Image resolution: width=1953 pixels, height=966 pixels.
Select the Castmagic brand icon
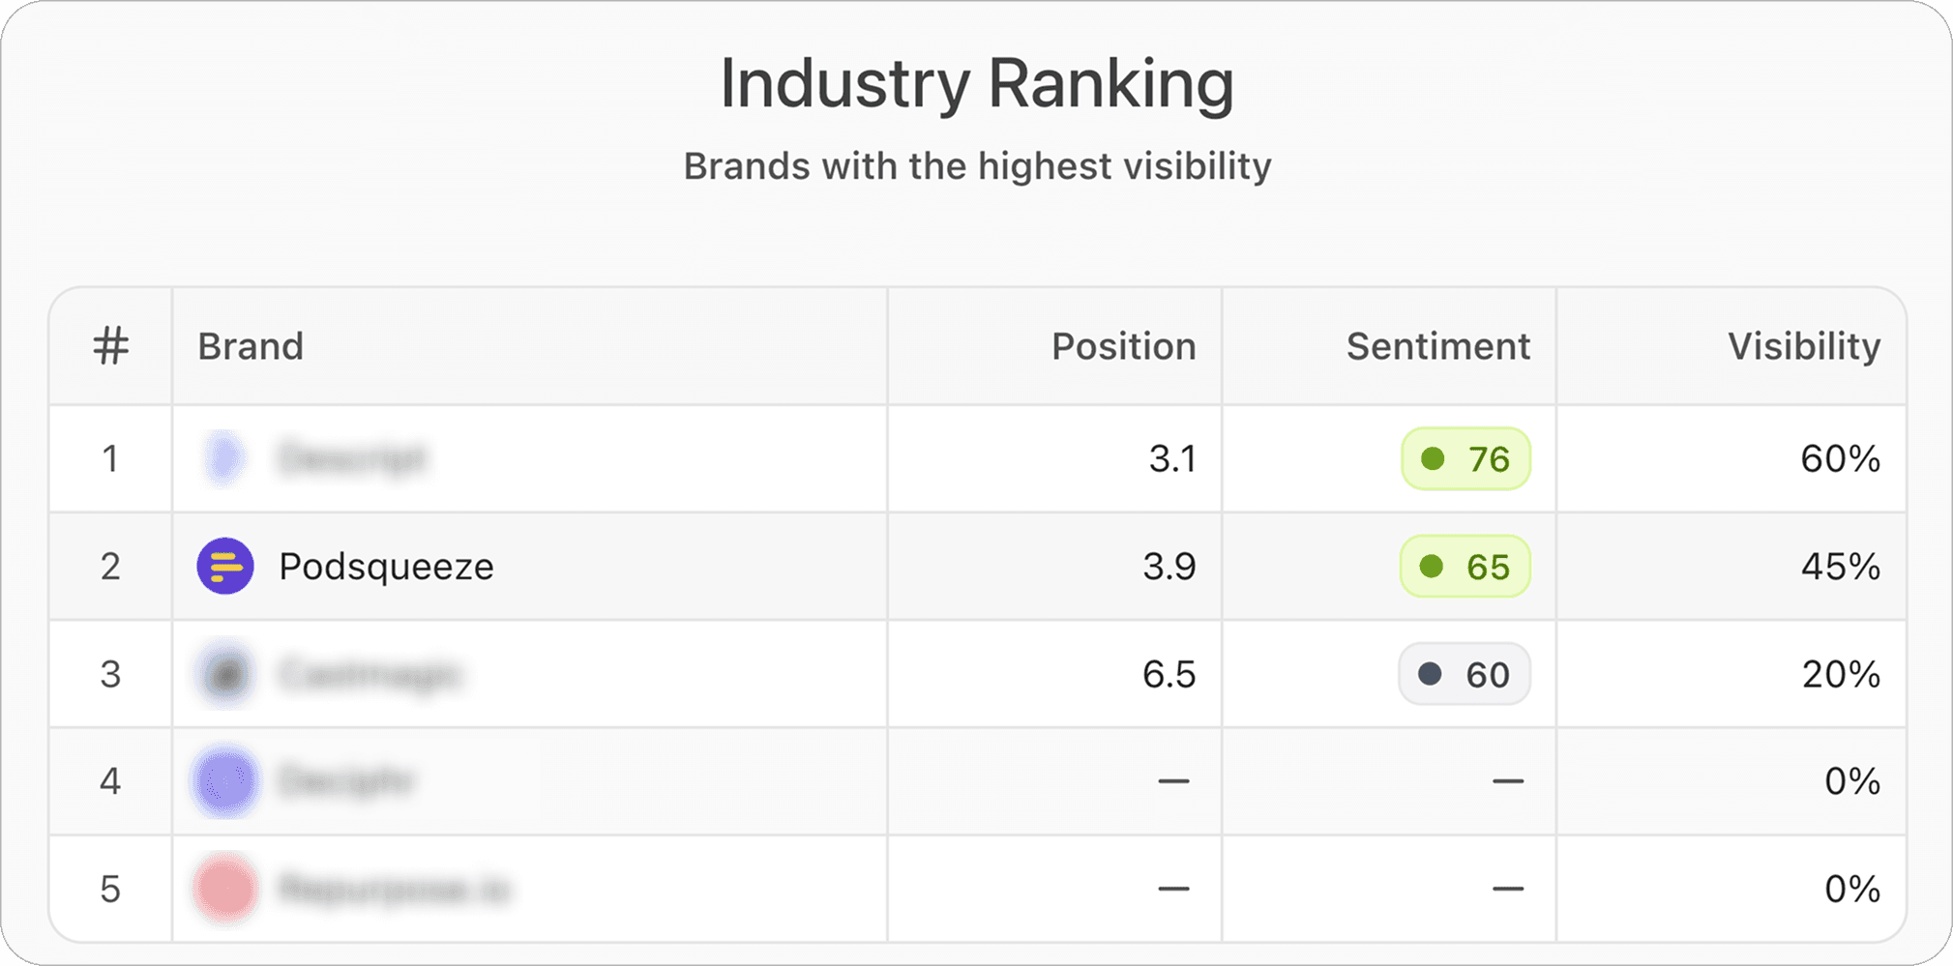224,674
